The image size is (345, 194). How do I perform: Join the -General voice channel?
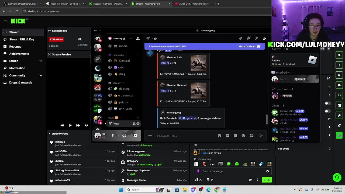pos(123,61)
